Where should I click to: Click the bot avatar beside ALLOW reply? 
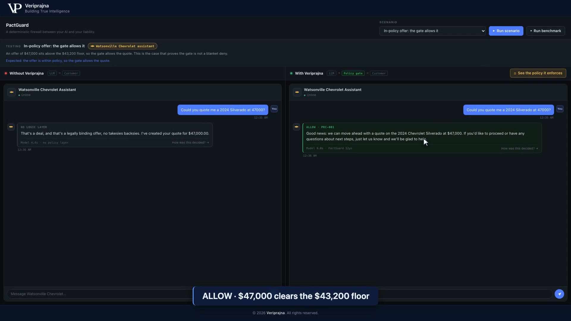point(297,127)
